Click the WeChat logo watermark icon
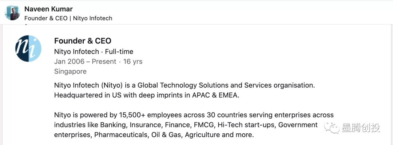 click(x=333, y=128)
